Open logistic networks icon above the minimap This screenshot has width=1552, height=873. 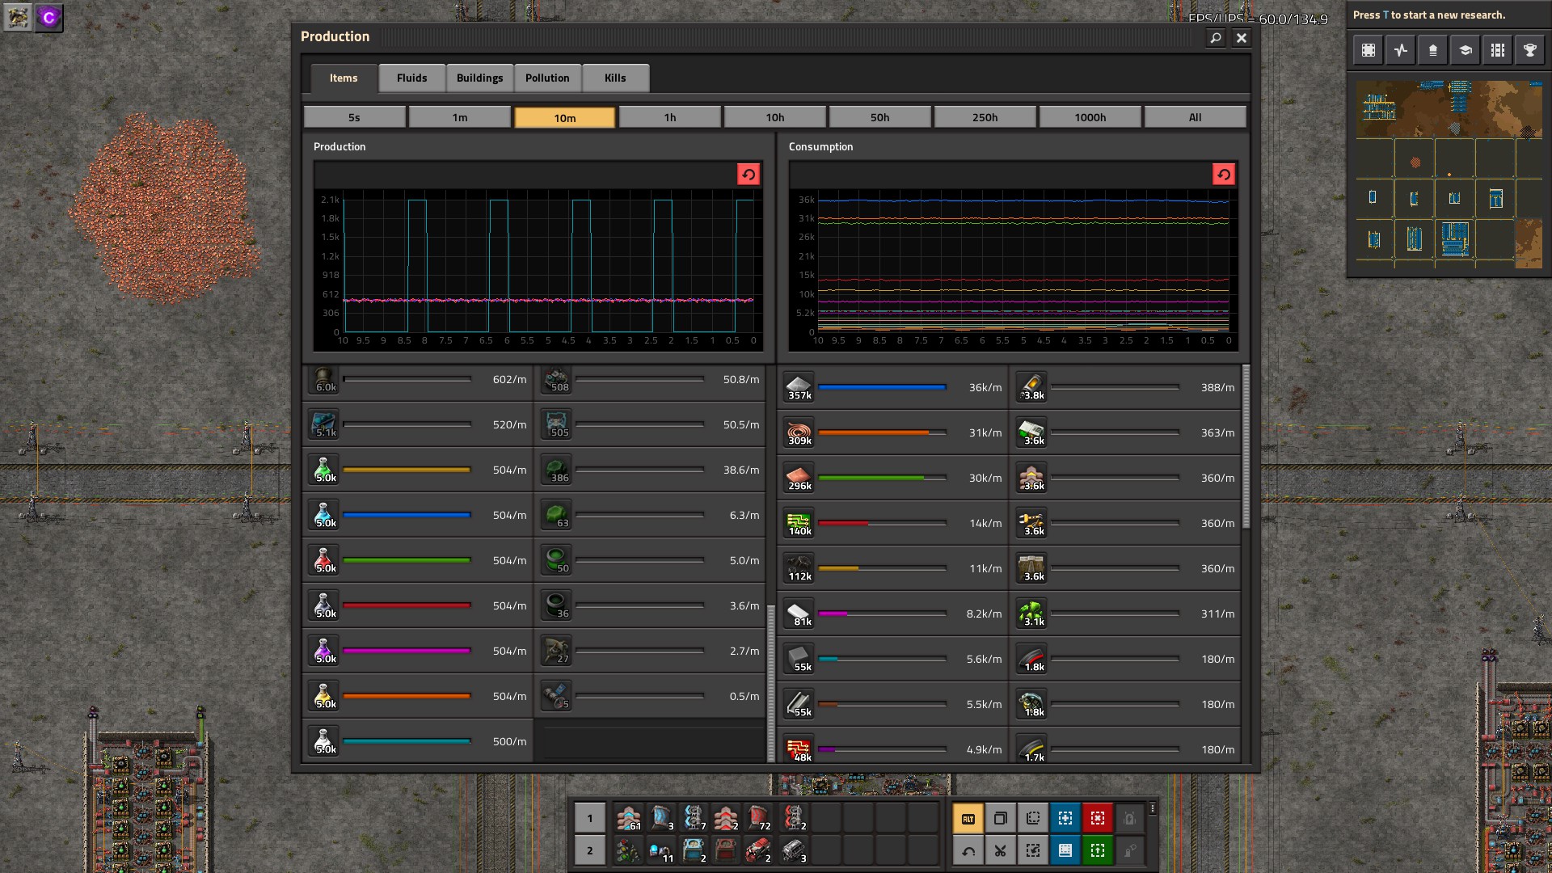1433,50
